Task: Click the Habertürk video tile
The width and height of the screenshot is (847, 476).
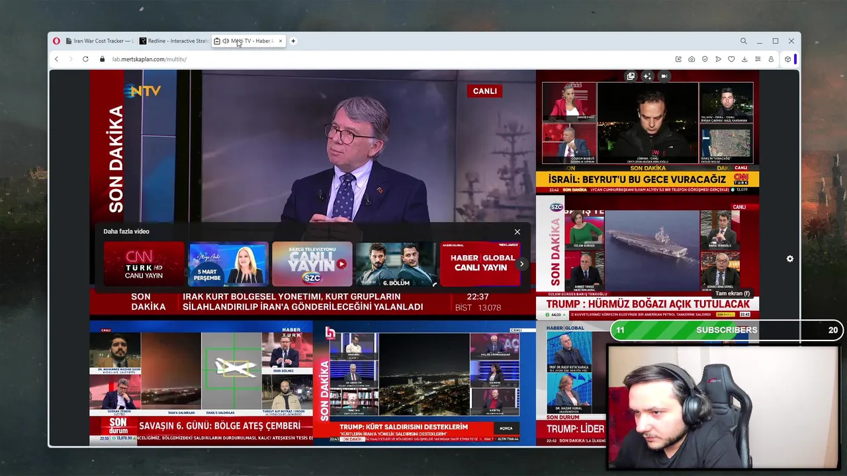Action: [201, 383]
